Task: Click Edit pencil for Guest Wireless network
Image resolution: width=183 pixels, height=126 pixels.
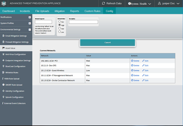Action: click(x=144, y=70)
